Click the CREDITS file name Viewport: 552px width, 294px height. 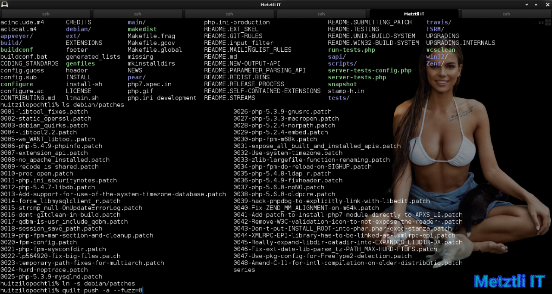78,22
